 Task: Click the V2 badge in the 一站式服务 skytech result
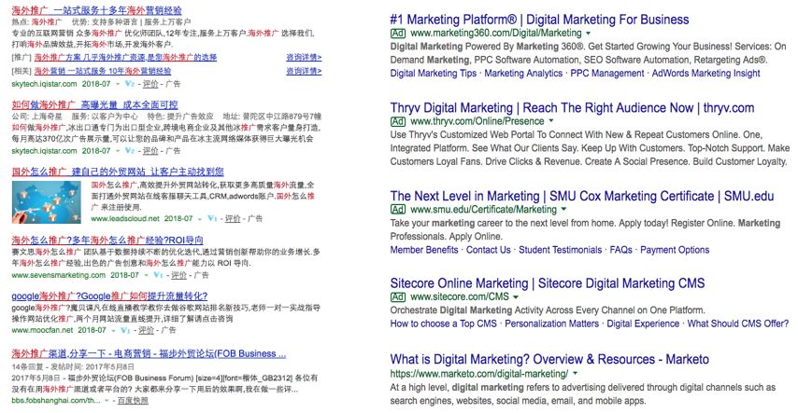(130, 84)
